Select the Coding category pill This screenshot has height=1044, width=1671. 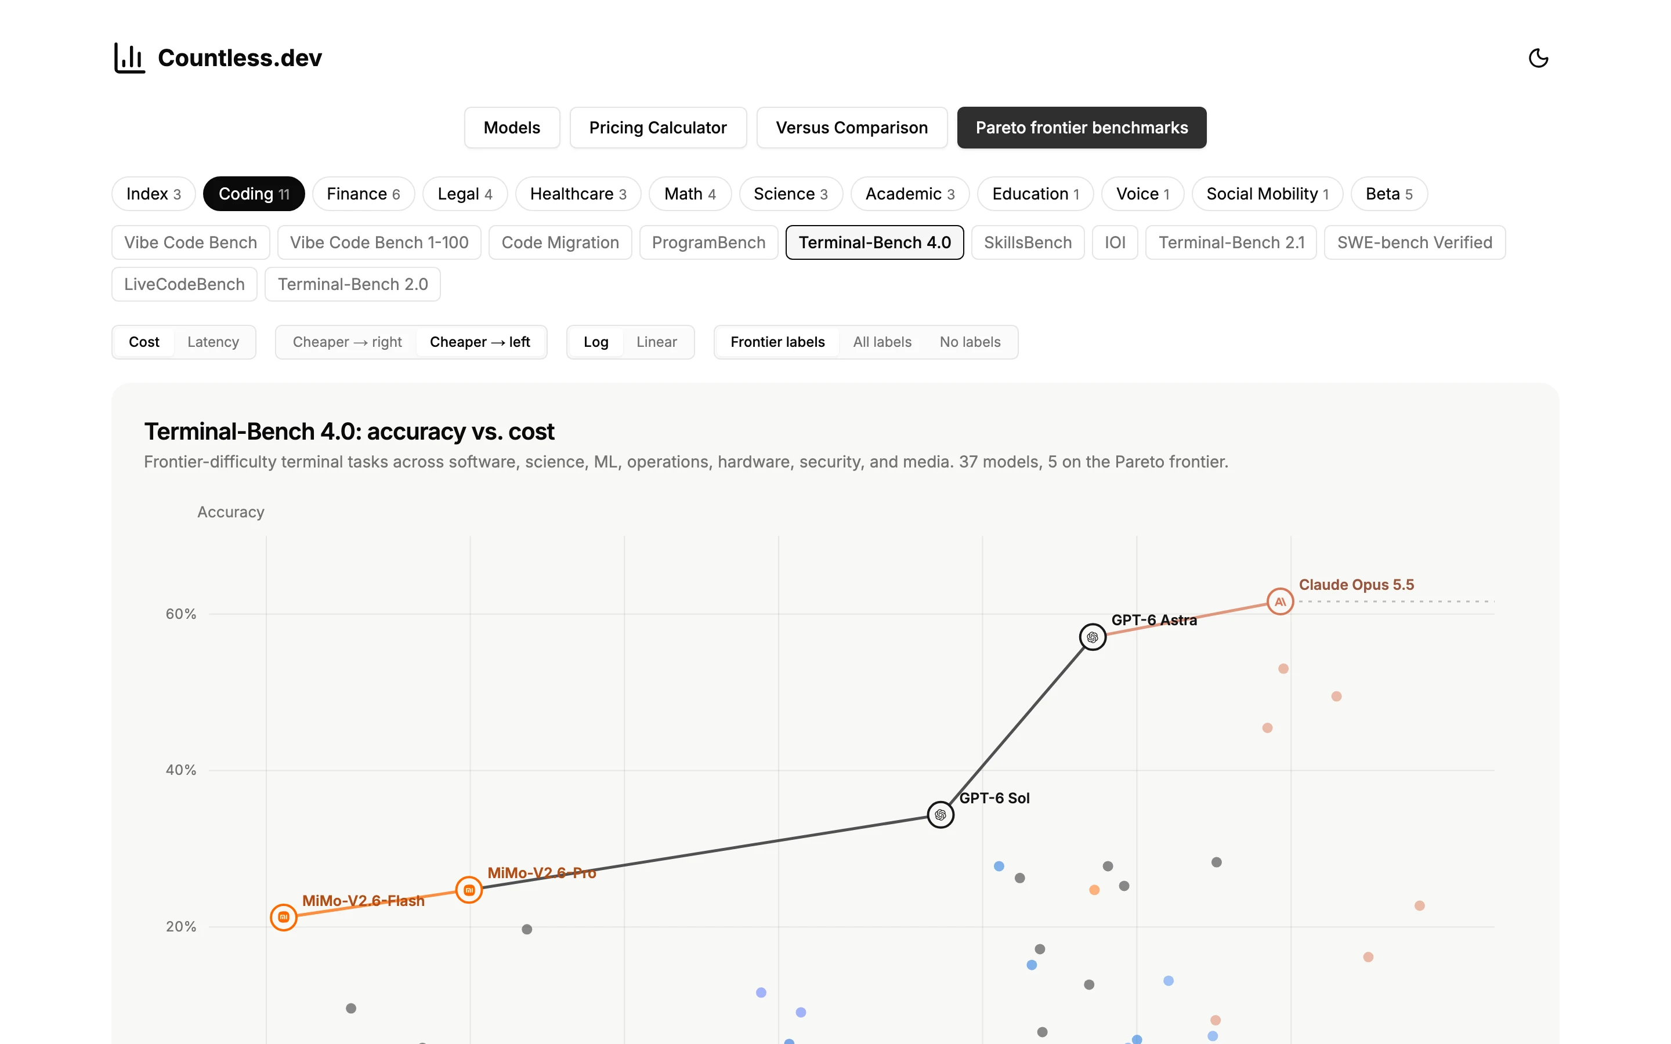[x=254, y=194]
